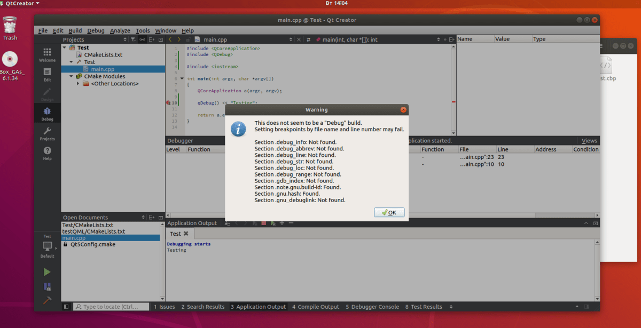This screenshot has height=328, width=641.
Task: Select CMakeLists.txt in the project tree
Action: pyautogui.click(x=103, y=55)
